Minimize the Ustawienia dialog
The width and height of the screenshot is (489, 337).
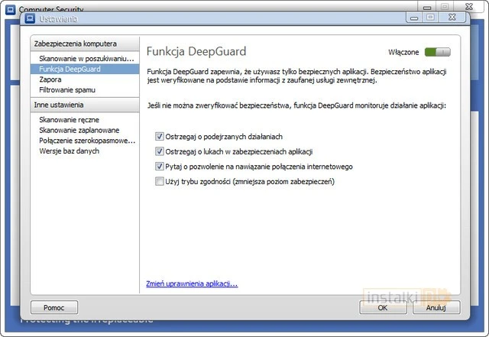[x=414, y=18]
